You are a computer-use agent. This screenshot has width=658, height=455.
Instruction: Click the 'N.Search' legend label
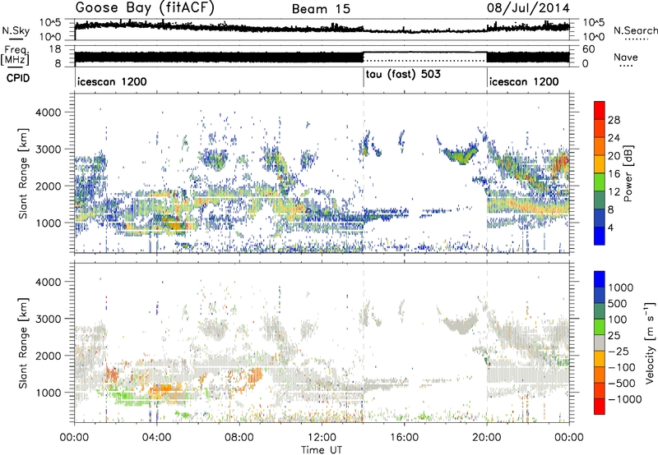click(636, 30)
